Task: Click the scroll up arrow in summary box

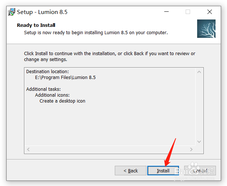Action: pos(199,72)
